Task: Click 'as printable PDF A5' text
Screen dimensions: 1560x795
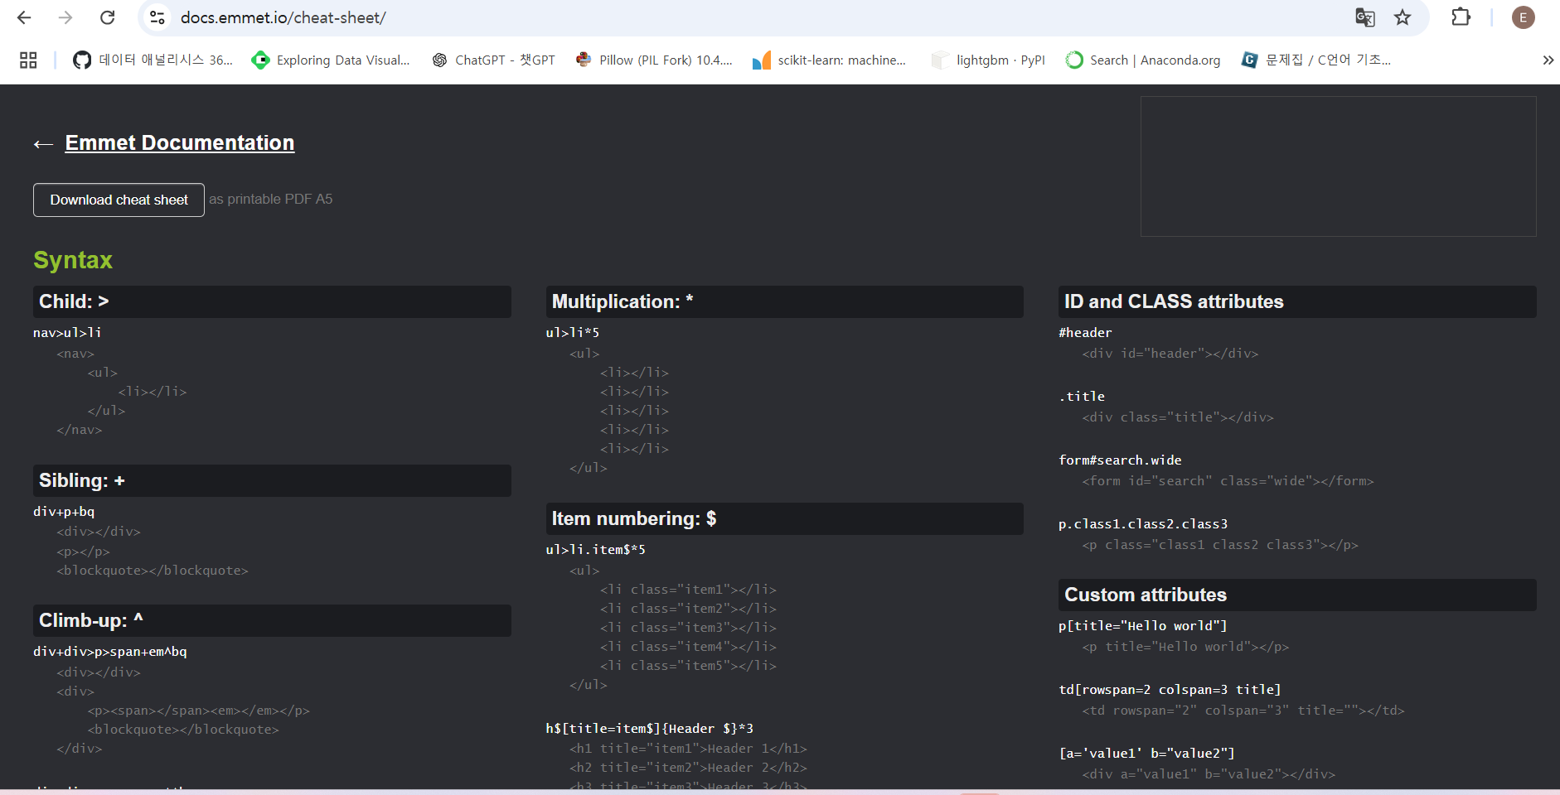Action: click(x=271, y=200)
